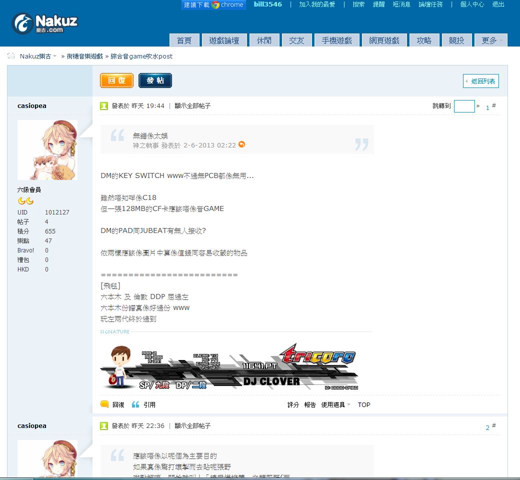520x480 pixels.
Task: Click the 引用 quote link
Action: [x=149, y=404]
